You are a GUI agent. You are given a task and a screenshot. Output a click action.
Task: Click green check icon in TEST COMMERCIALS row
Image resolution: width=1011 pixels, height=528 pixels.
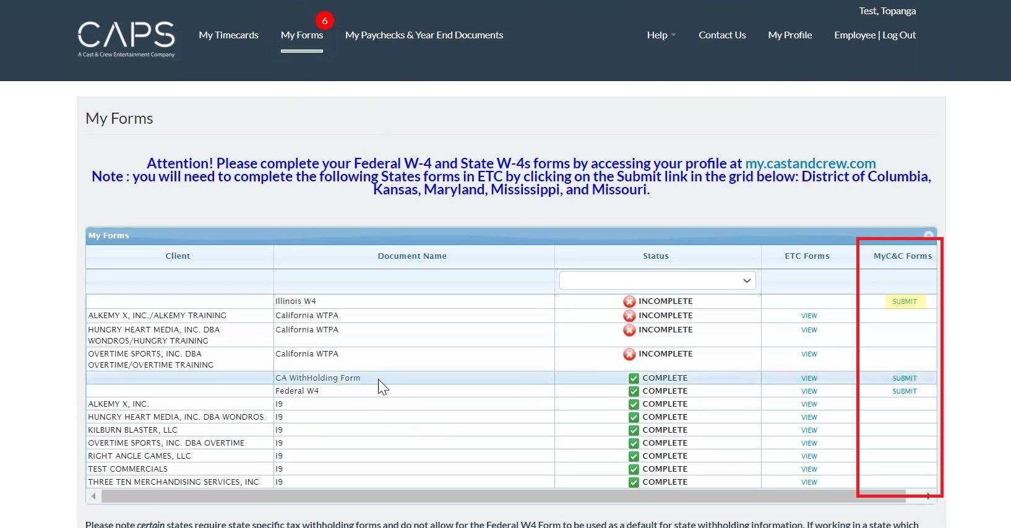pos(634,469)
